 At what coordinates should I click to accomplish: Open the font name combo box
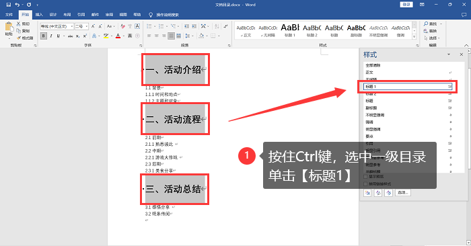[57, 26]
